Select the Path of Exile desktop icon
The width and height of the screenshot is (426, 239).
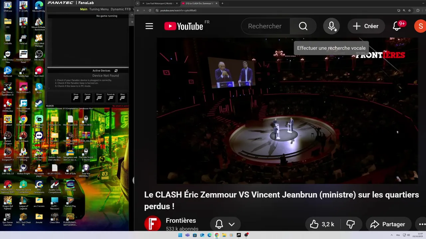click(x=70, y=169)
